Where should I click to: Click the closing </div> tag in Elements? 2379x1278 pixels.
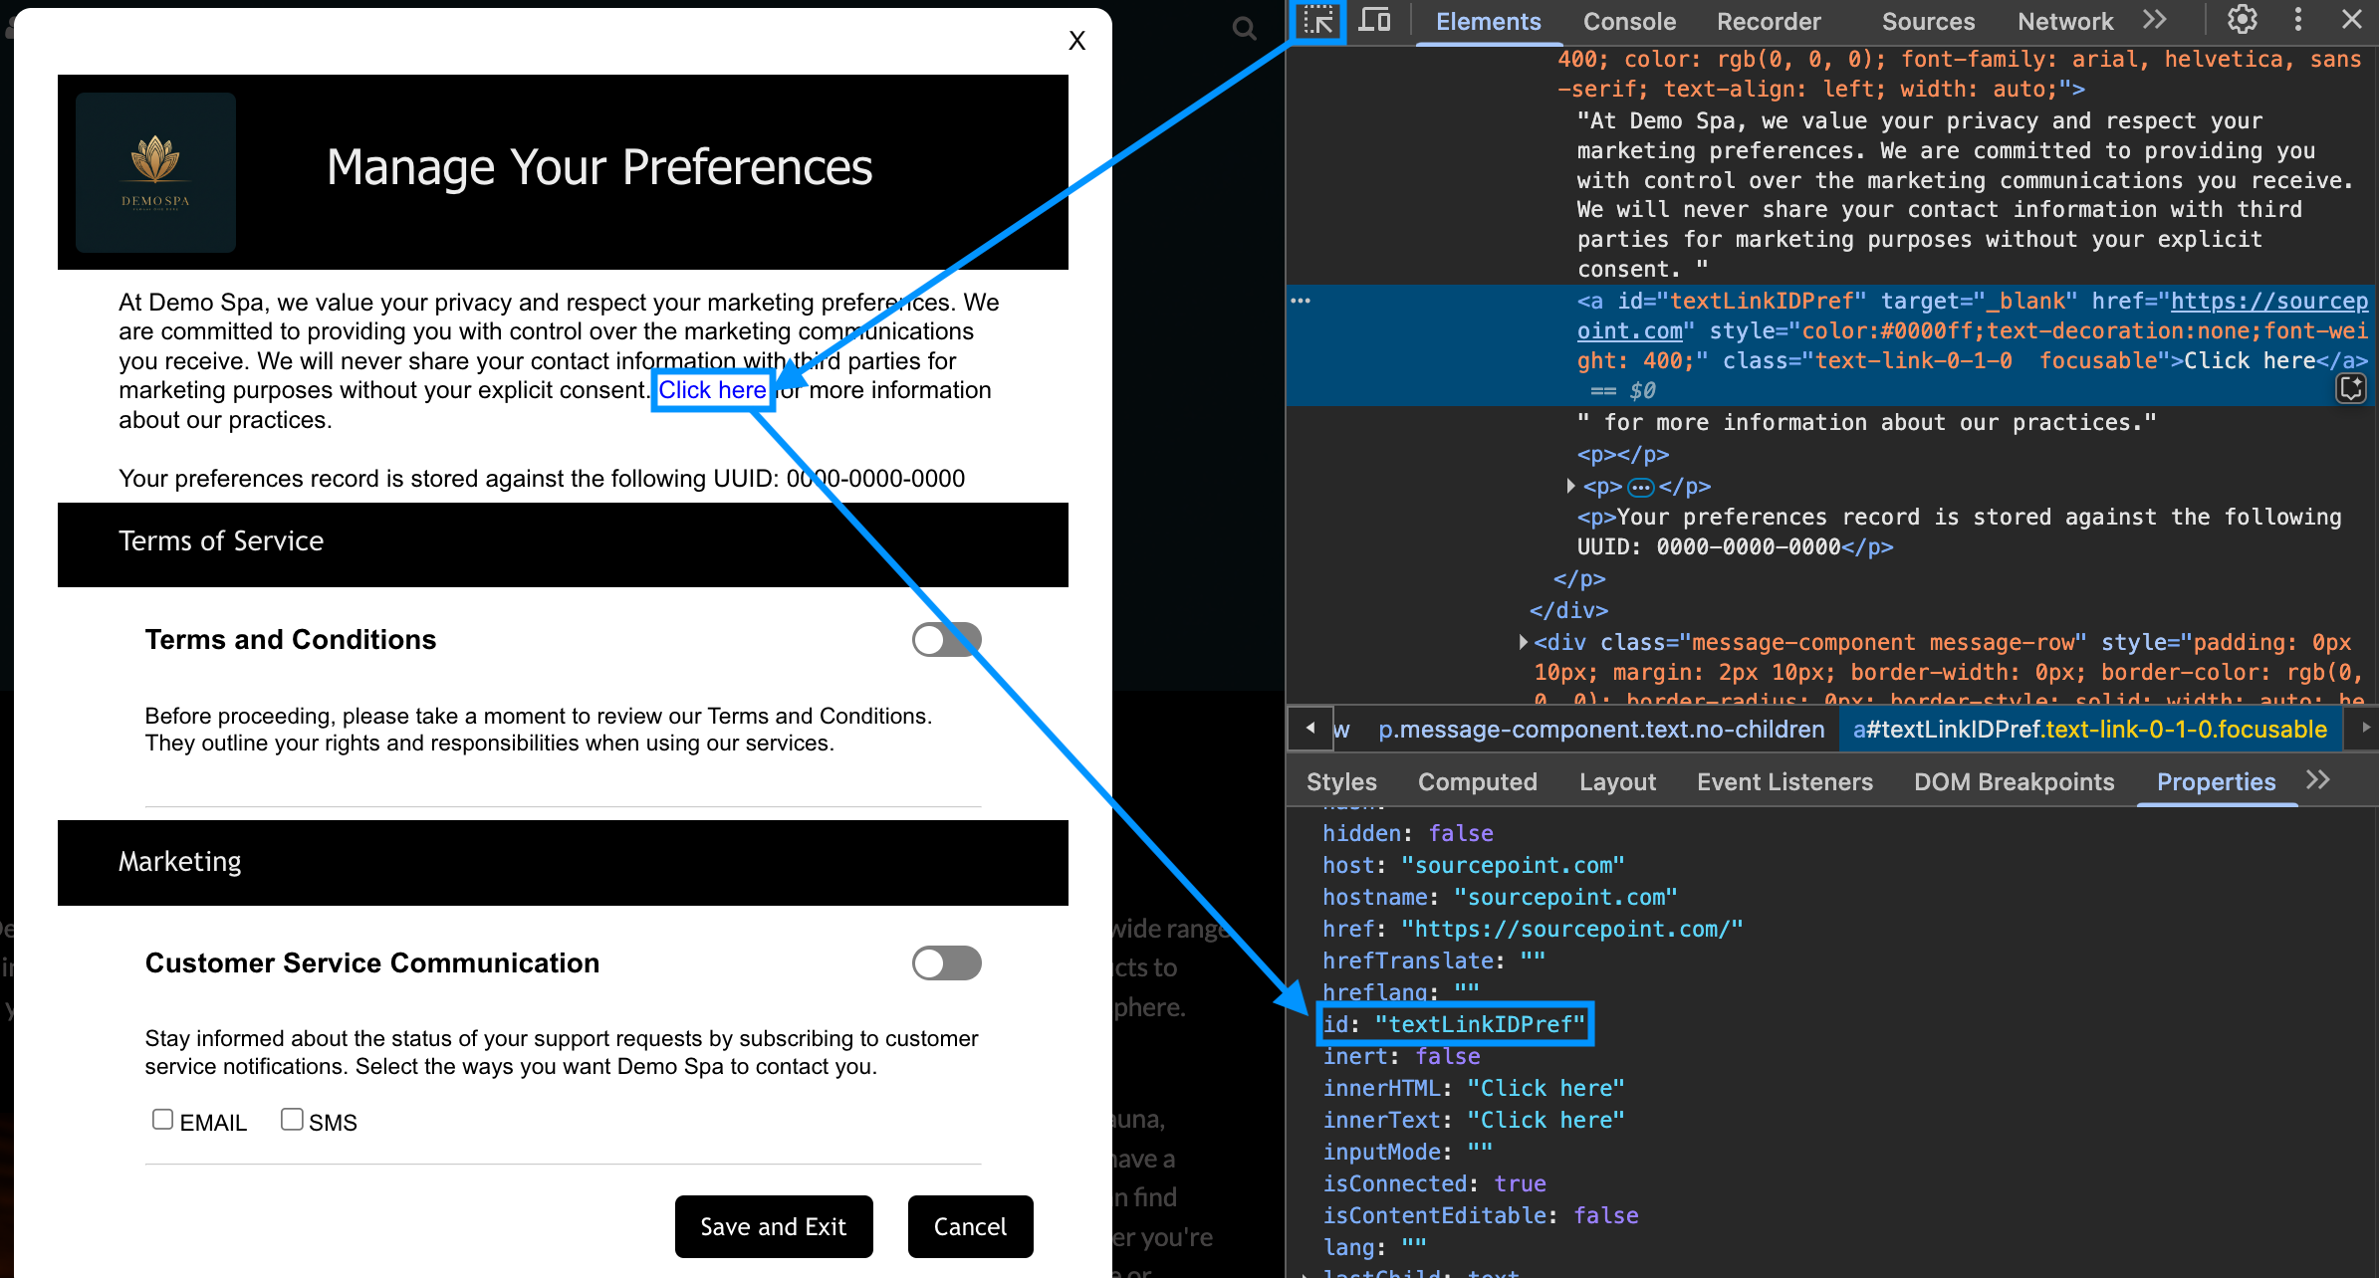pos(1568,610)
